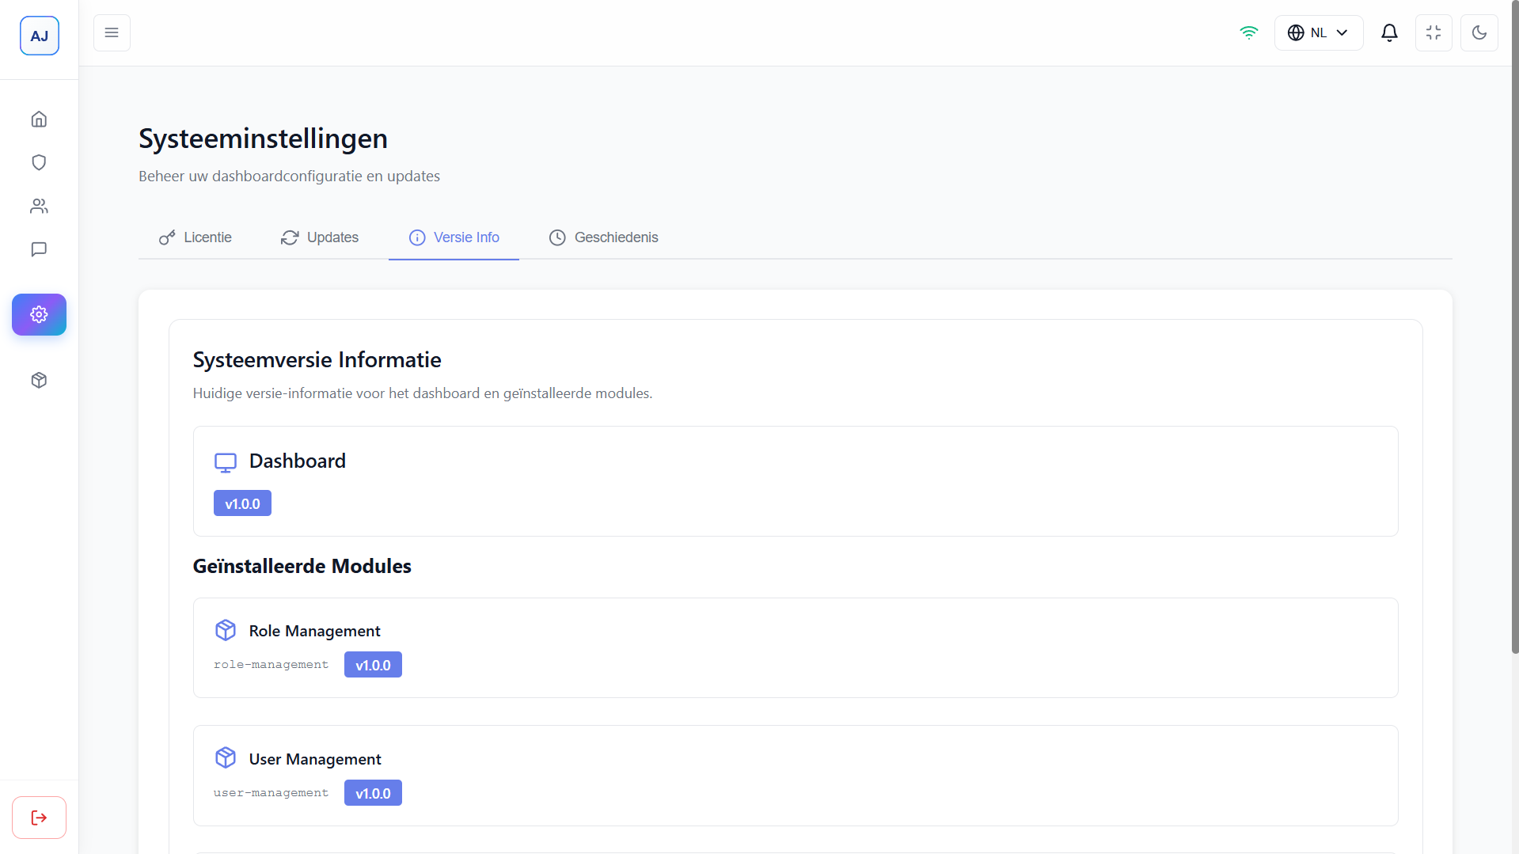Click the Dashboard card title
Viewport: 1519px width, 854px height.
pos(298,461)
